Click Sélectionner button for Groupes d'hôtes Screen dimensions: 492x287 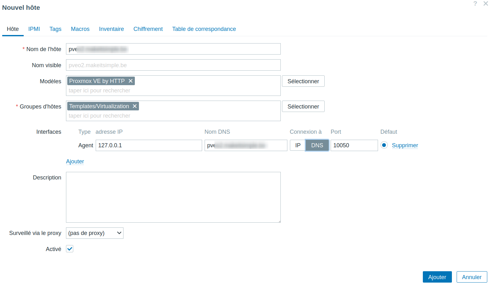coord(303,106)
